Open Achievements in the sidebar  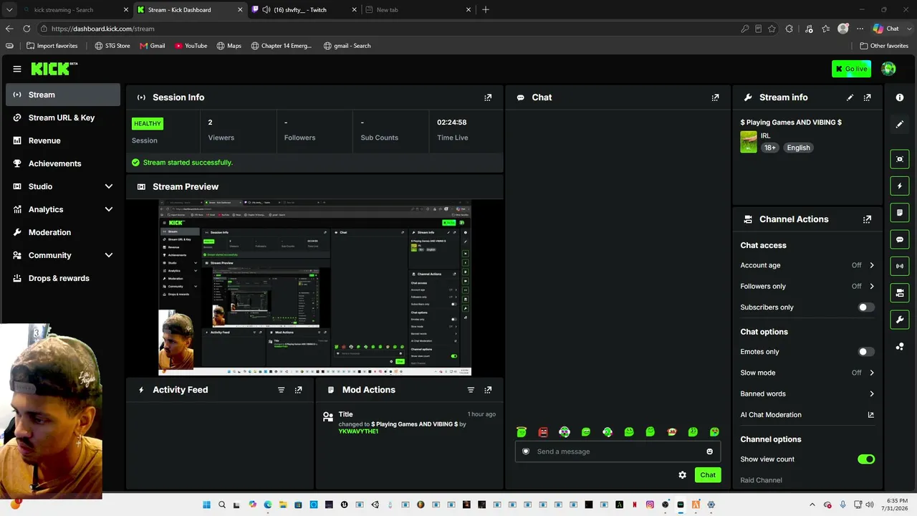[x=63, y=163]
